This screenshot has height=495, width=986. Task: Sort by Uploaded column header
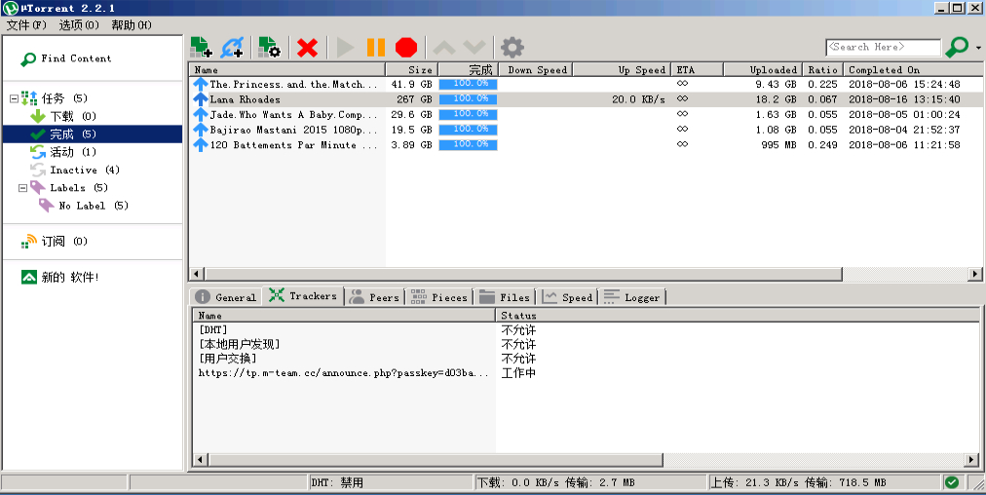click(762, 70)
